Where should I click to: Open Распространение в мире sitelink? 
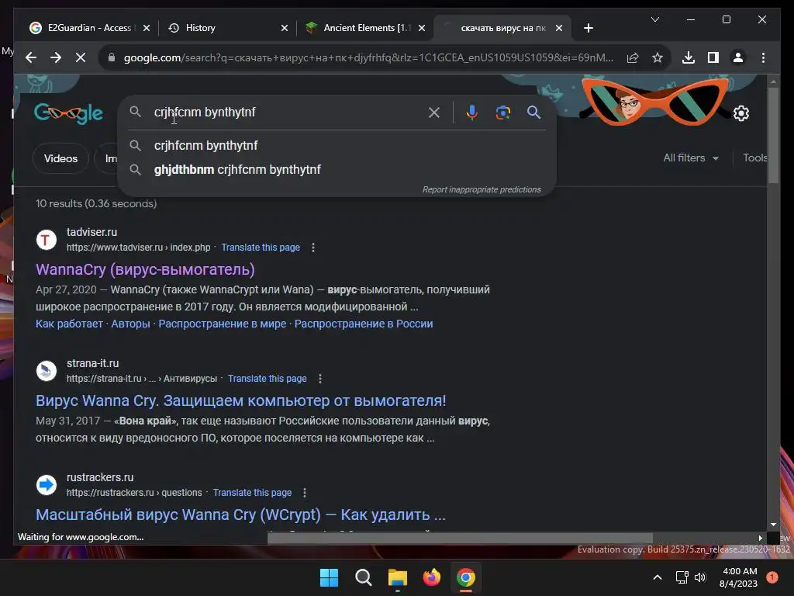point(223,324)
